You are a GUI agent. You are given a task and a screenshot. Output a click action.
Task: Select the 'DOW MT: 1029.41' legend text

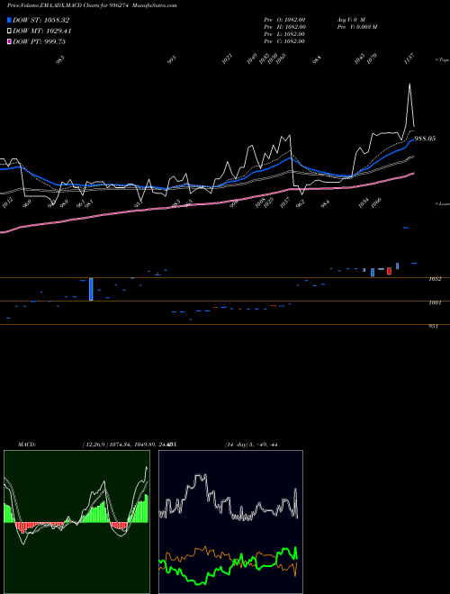tap(42, 31)
